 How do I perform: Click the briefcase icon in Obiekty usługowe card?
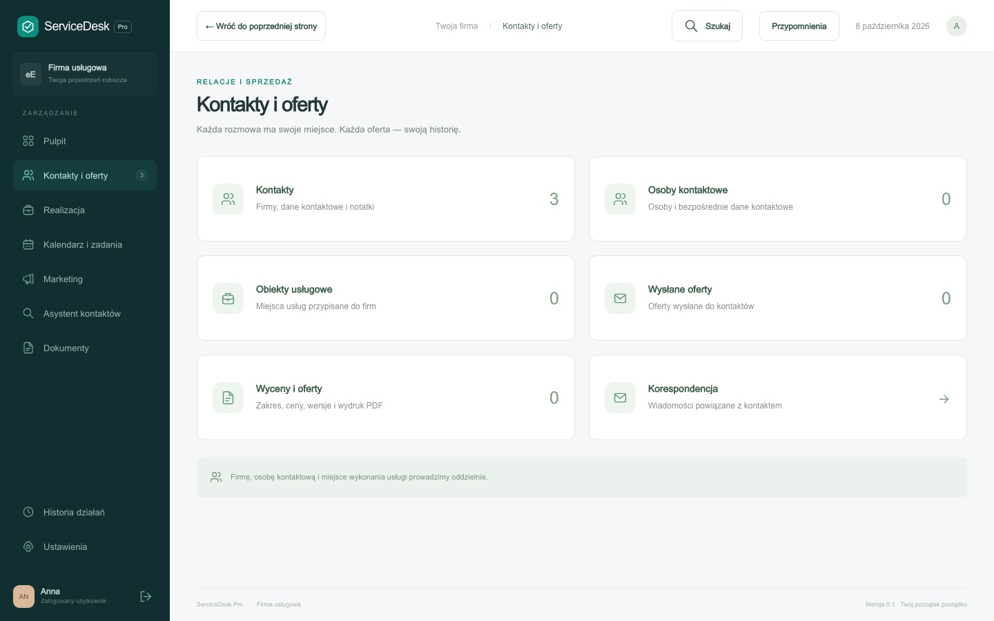228,298
